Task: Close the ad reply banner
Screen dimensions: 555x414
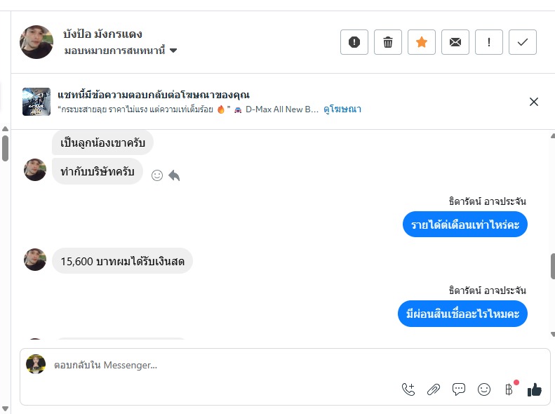Action: click(x=534, y=102)
